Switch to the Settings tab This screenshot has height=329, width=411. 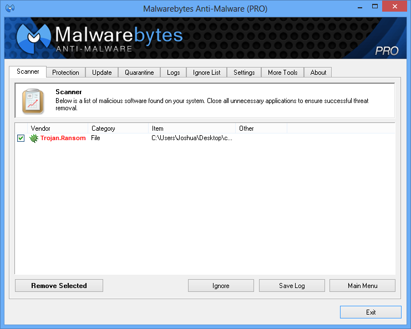pos(244,73)
